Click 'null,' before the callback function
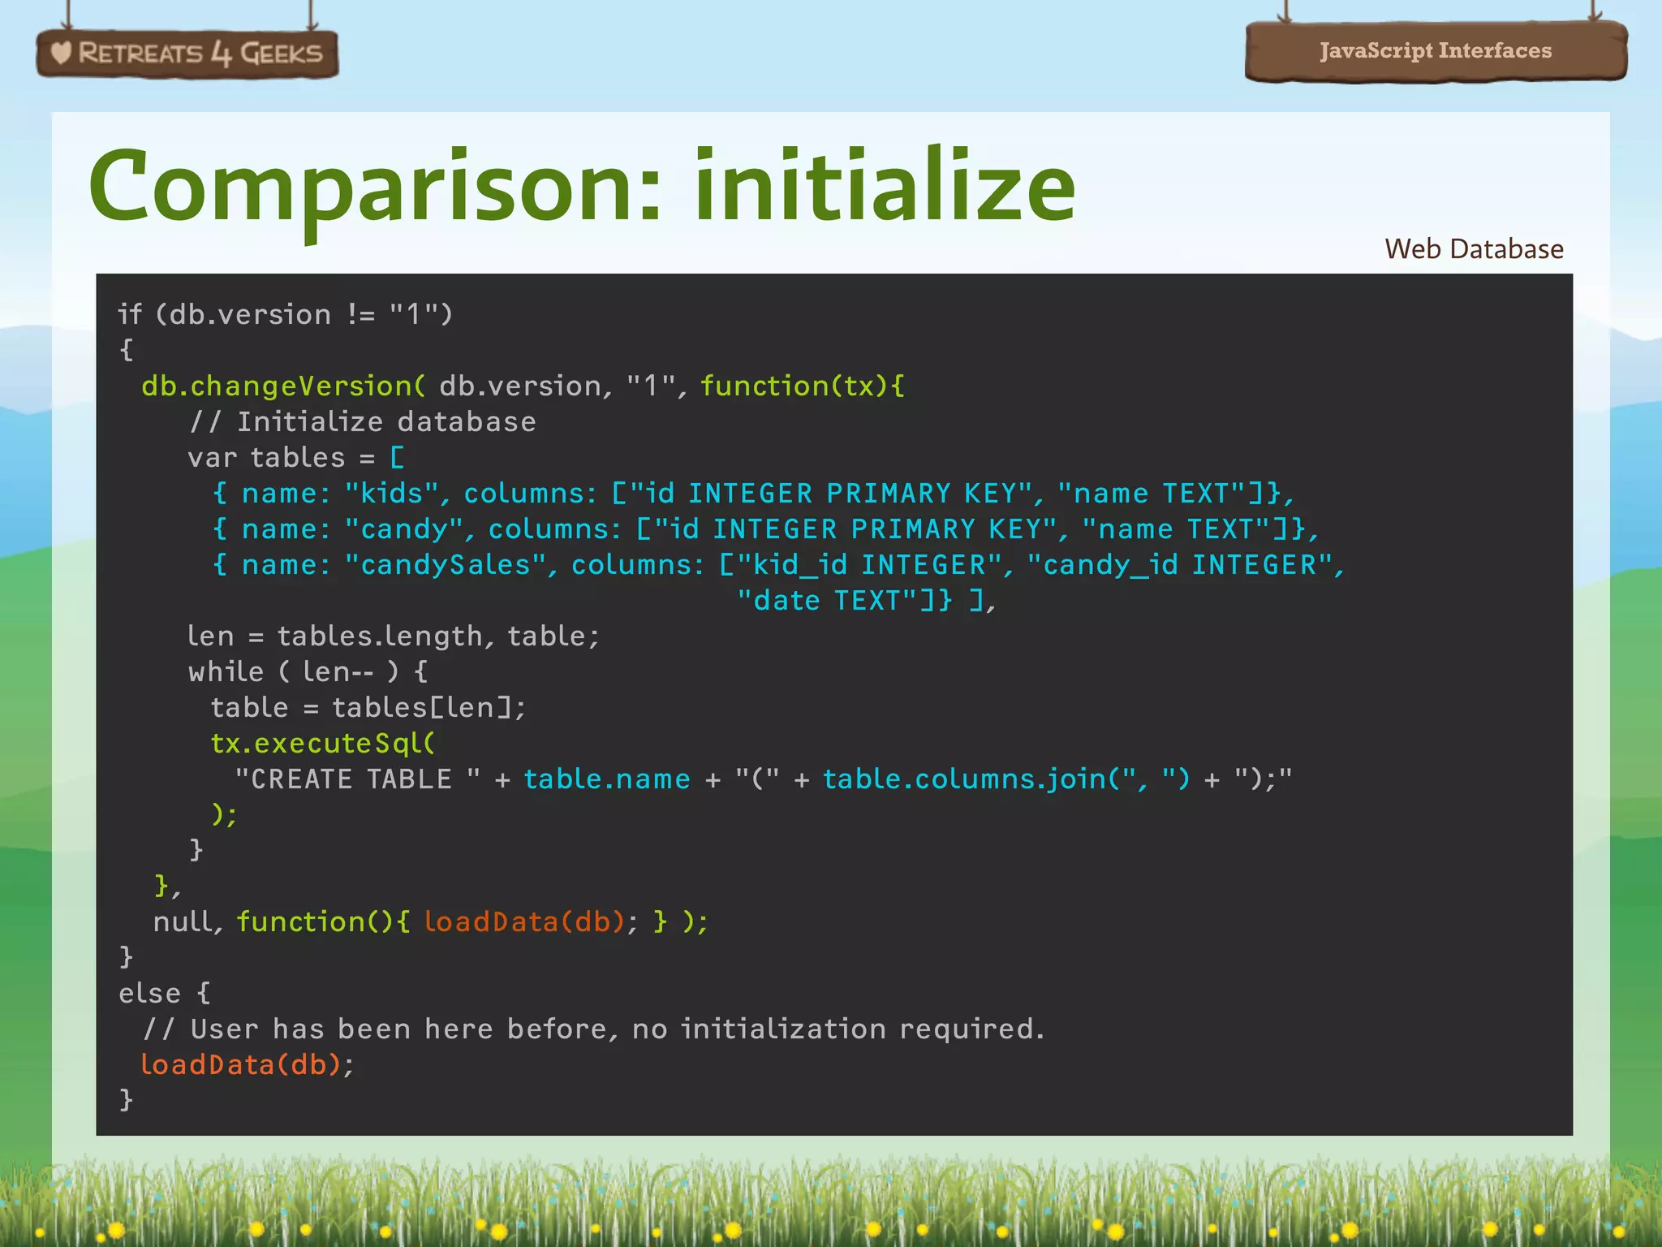Image resolution: width=1662 pixels, height=1247 pixels. [187, 921]
